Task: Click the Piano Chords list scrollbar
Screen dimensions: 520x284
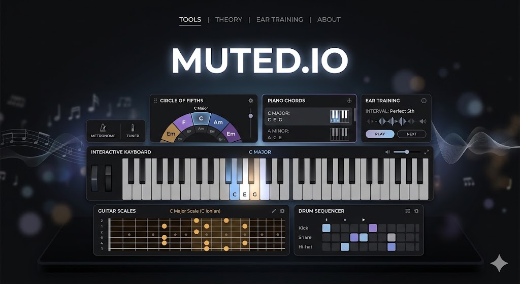Action: click(355, 114)
